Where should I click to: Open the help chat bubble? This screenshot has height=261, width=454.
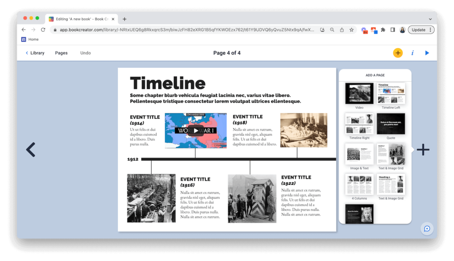(427, 229)
